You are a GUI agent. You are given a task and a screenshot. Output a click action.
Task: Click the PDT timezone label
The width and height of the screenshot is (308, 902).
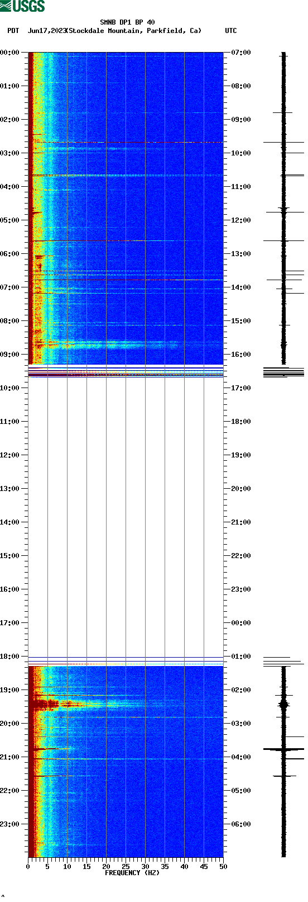[13, 31]
